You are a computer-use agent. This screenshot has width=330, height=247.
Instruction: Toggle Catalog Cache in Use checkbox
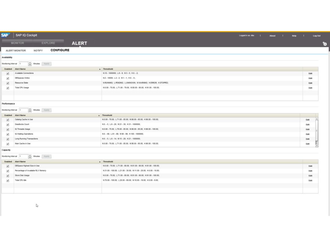(8, 120)
